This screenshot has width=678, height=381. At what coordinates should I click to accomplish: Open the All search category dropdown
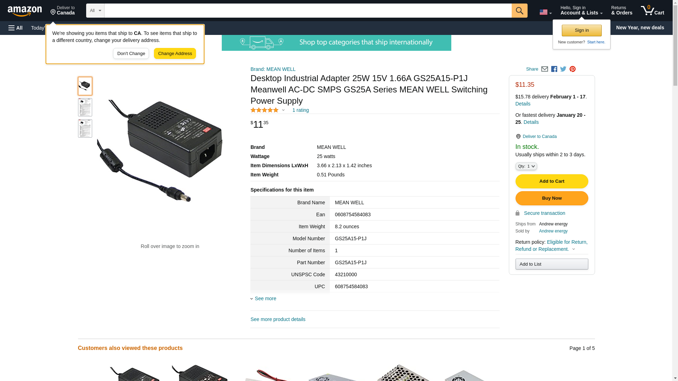tap(95, 11)
